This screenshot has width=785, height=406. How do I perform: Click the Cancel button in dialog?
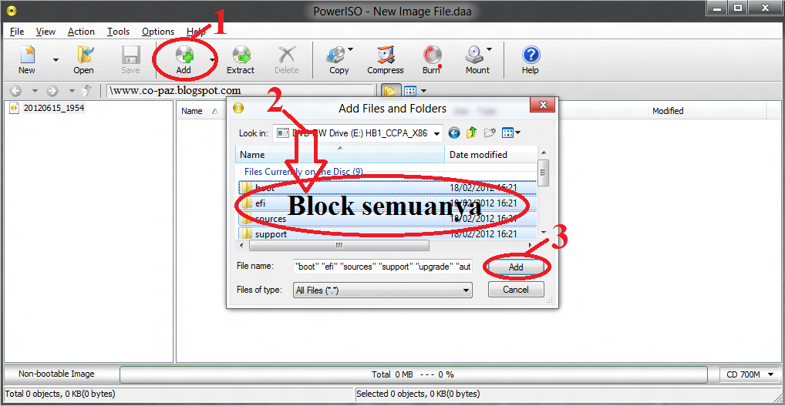pyautogui.click(x=516, y=290)
